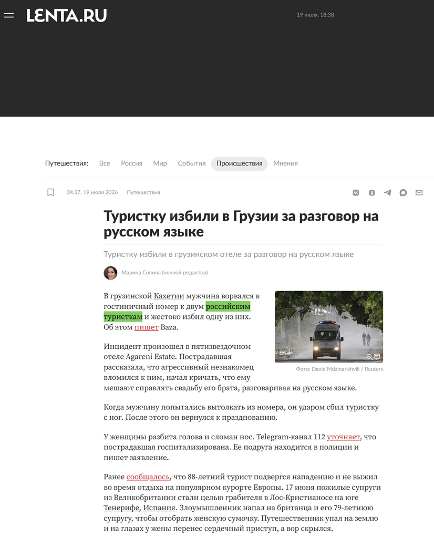Open the Путешествия section heading

point(67,163)
